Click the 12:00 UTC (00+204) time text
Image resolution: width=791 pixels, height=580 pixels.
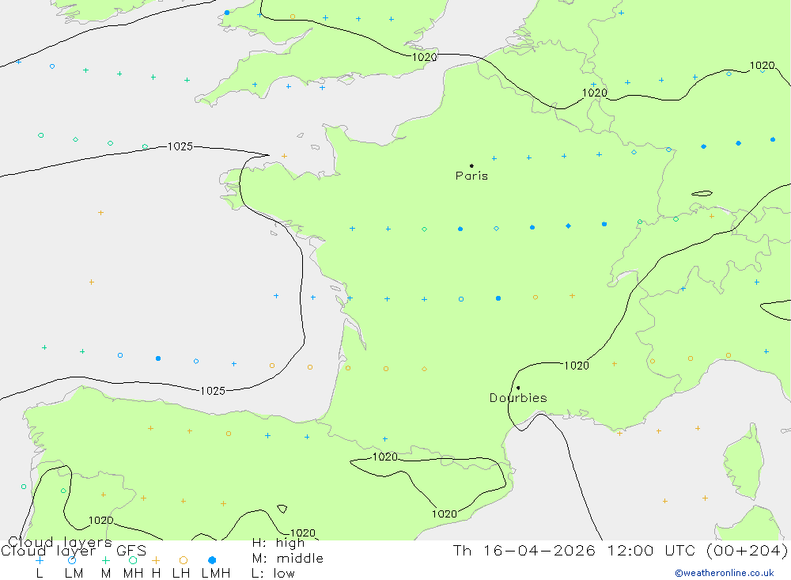(x=698, y=550)
